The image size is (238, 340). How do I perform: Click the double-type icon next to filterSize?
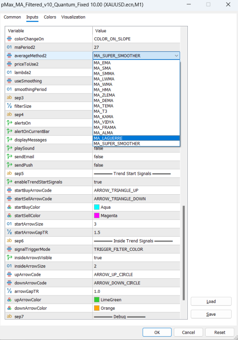pyautogui.click(x=9, y=106)
